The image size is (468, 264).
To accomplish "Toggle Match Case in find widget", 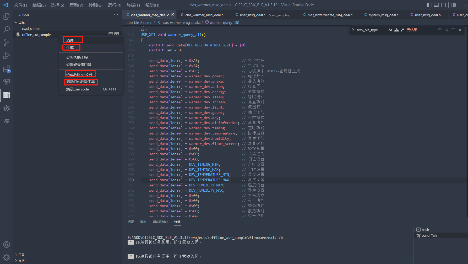I will pos(390,30).
